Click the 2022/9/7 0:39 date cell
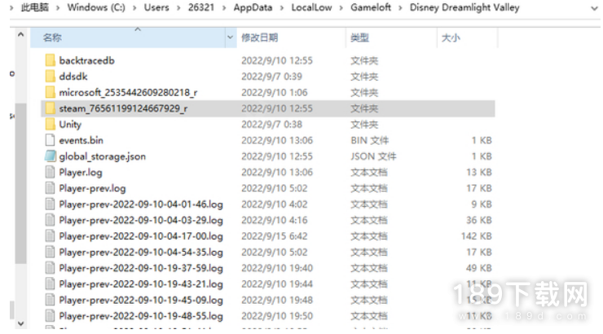The width and height of the screenshot is (603, 334). click(272, 76)
